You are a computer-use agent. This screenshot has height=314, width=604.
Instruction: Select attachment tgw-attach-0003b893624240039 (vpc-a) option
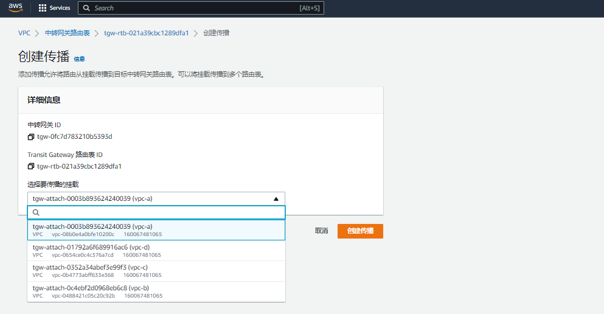(156, 230)
